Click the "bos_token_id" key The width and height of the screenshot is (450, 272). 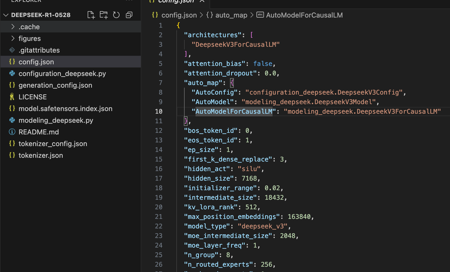pyautogui.click(x=211, y=131)
